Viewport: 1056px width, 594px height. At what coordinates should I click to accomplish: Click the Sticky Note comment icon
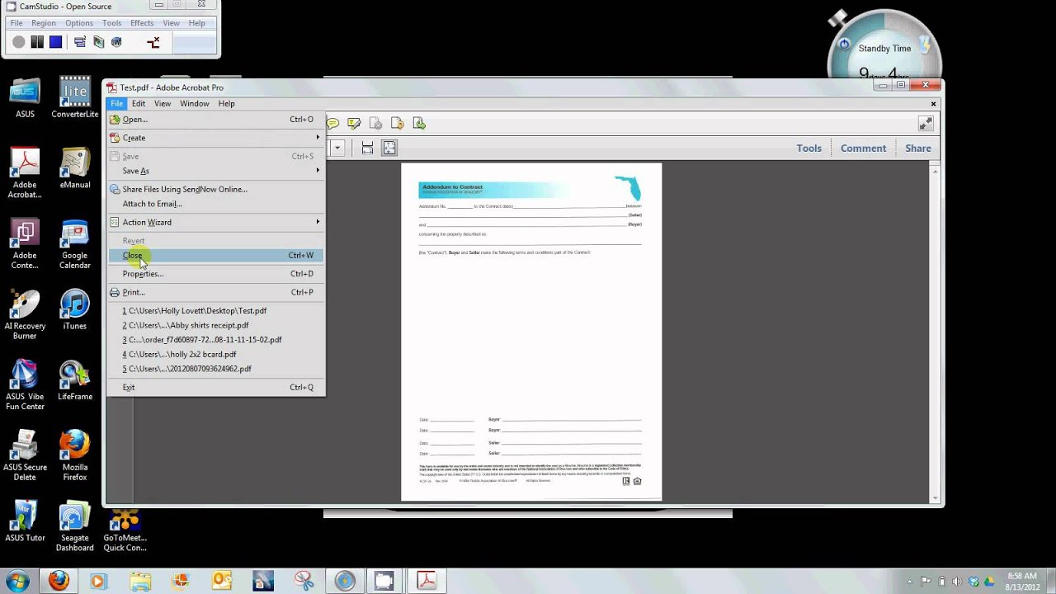tap(332, 124)
